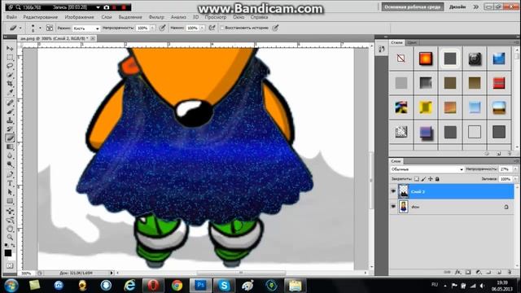
Task: Add layer mask to Слой 2
Action: click(x=468, y=272)
